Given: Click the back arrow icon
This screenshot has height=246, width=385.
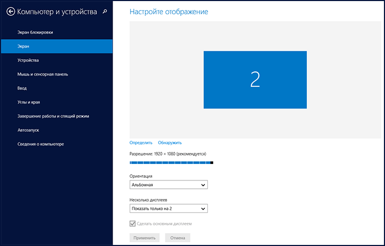Looking at the screenshot, I should coord(11,12).
